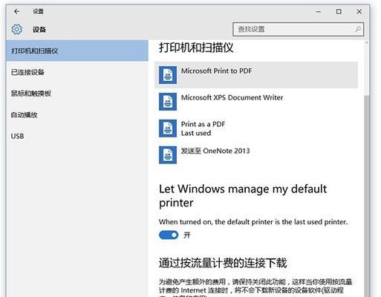Click the scrollbar up arrow
The height and width of the screenshot is (297, 381).
pyautogui.click(x=367, y=43)
